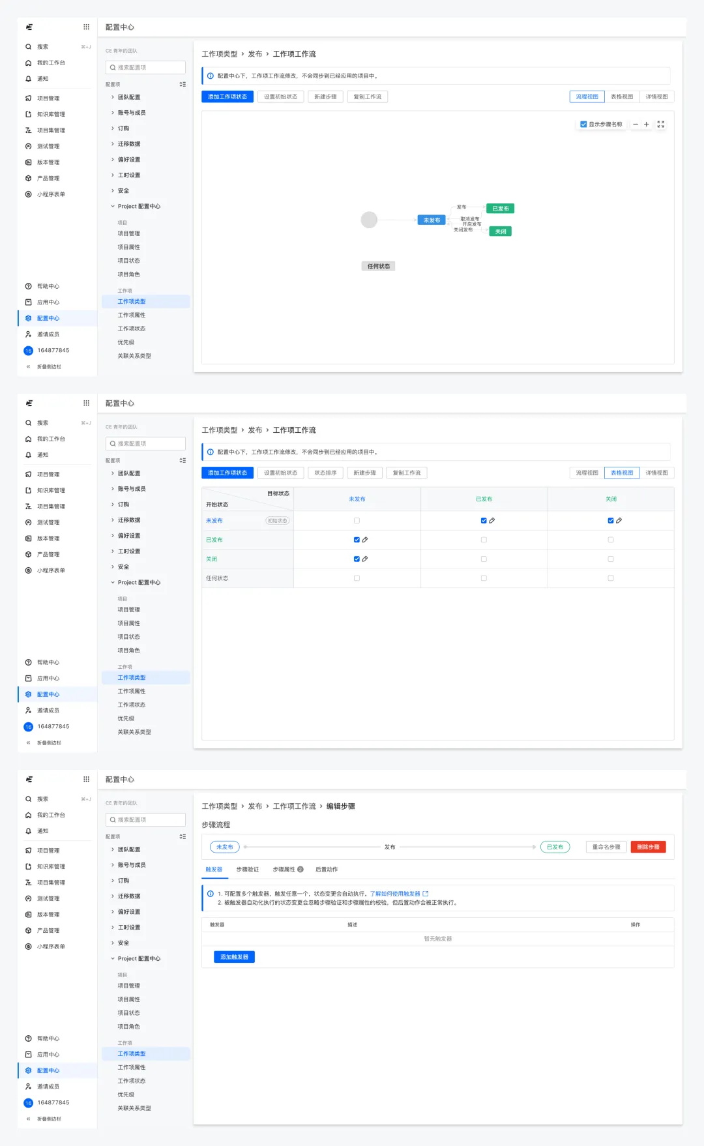
Task: Click edit pencil for 未发布 to 关闭 transition
Action: [619, 521]
